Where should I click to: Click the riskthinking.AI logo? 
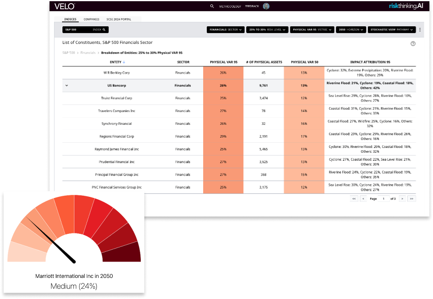[x=406, y=6]
